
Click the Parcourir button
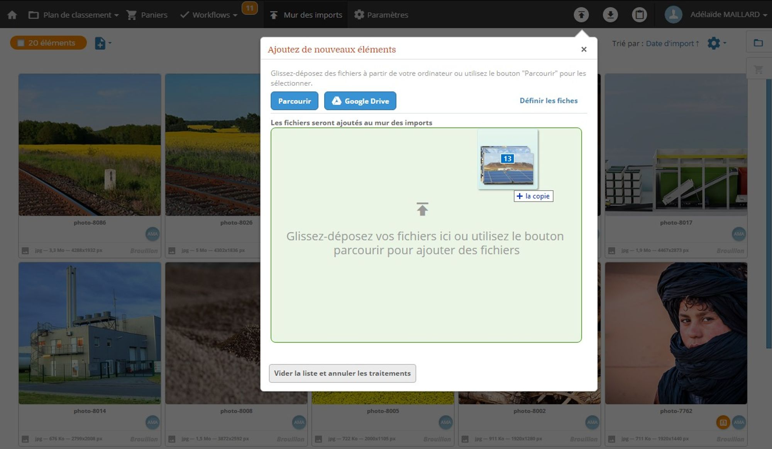[x=295, y=101]
